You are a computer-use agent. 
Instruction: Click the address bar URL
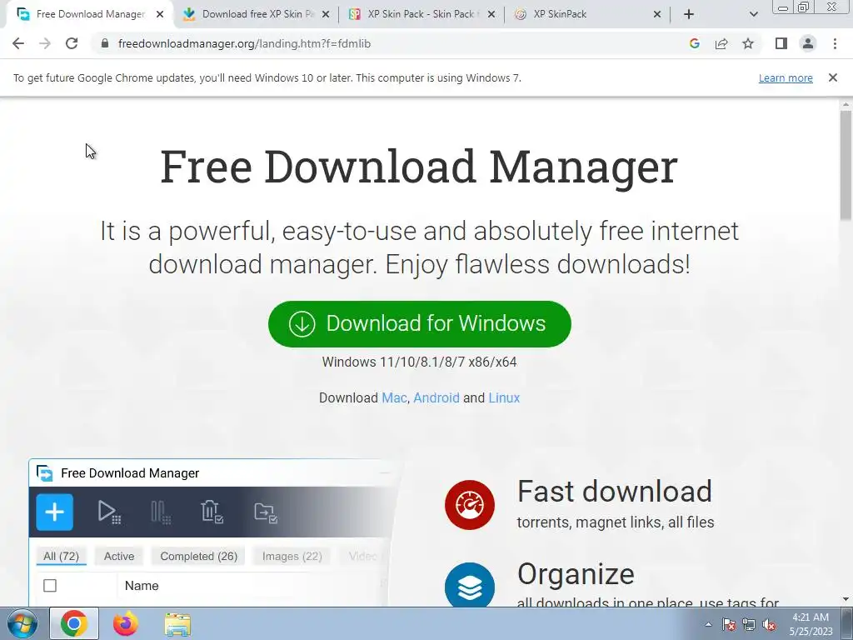click(x=244, y=43)
